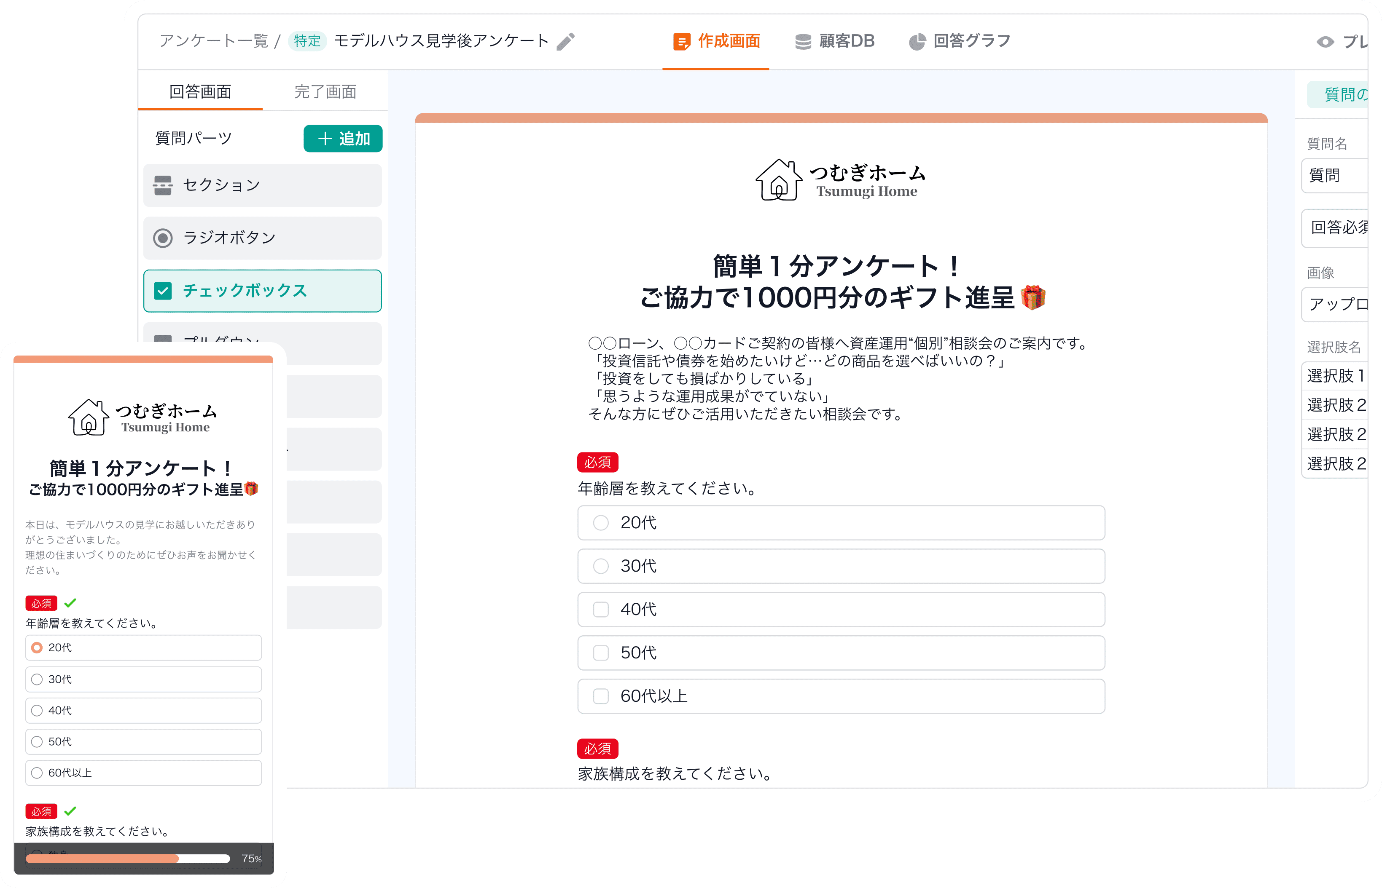Select the セクション question part icon
This screenshot has width=1382, height=888.
(163, 185)
